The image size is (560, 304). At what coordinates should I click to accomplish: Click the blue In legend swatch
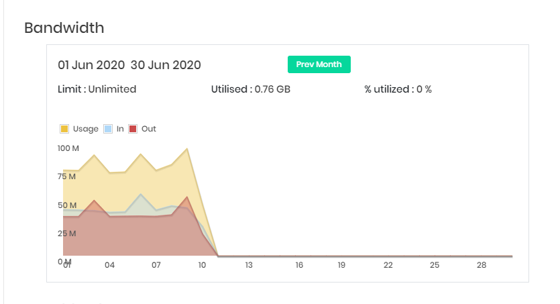pos(108,129)
